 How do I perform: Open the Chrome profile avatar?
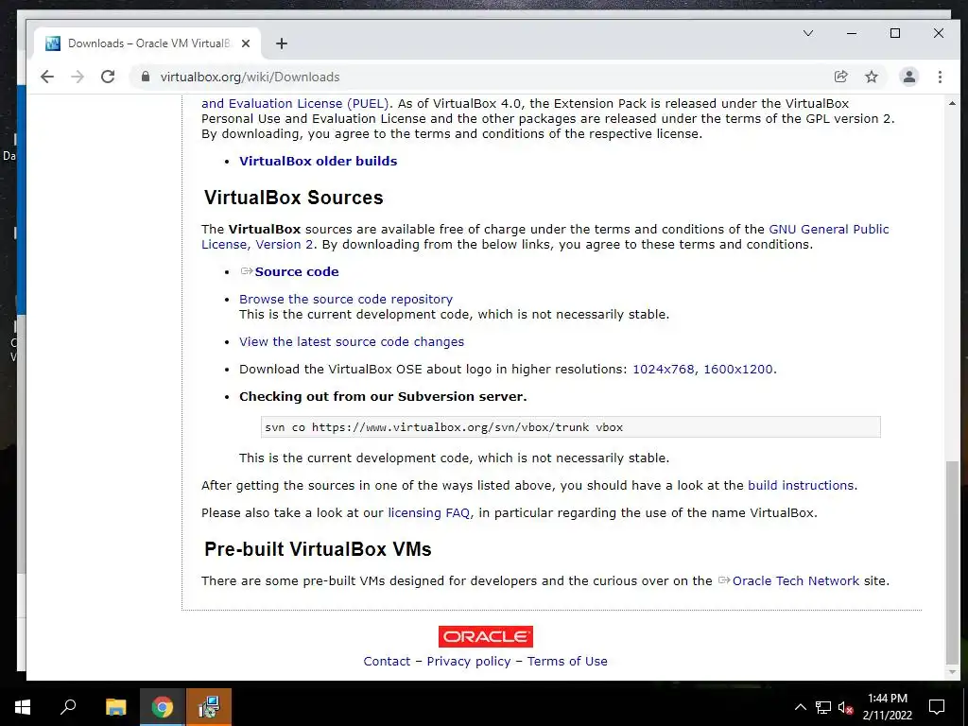[908, 77]
